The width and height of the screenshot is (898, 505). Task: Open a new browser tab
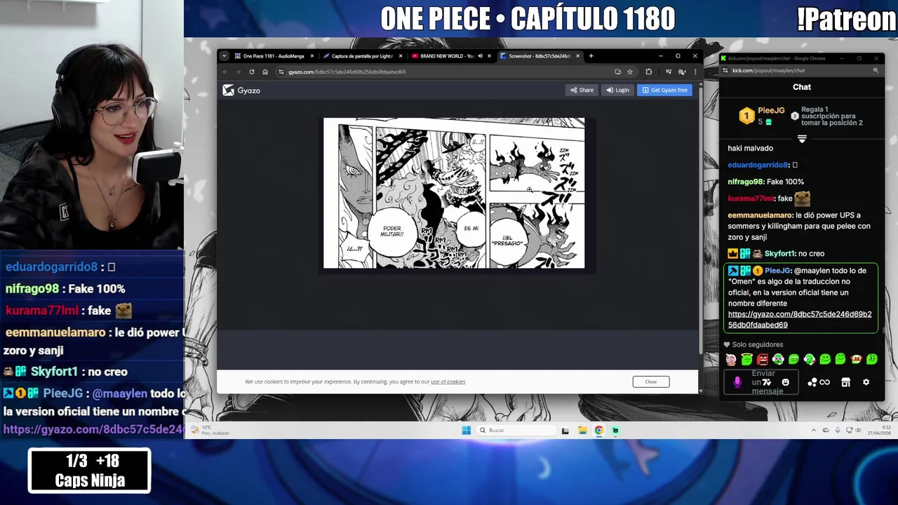591,56
